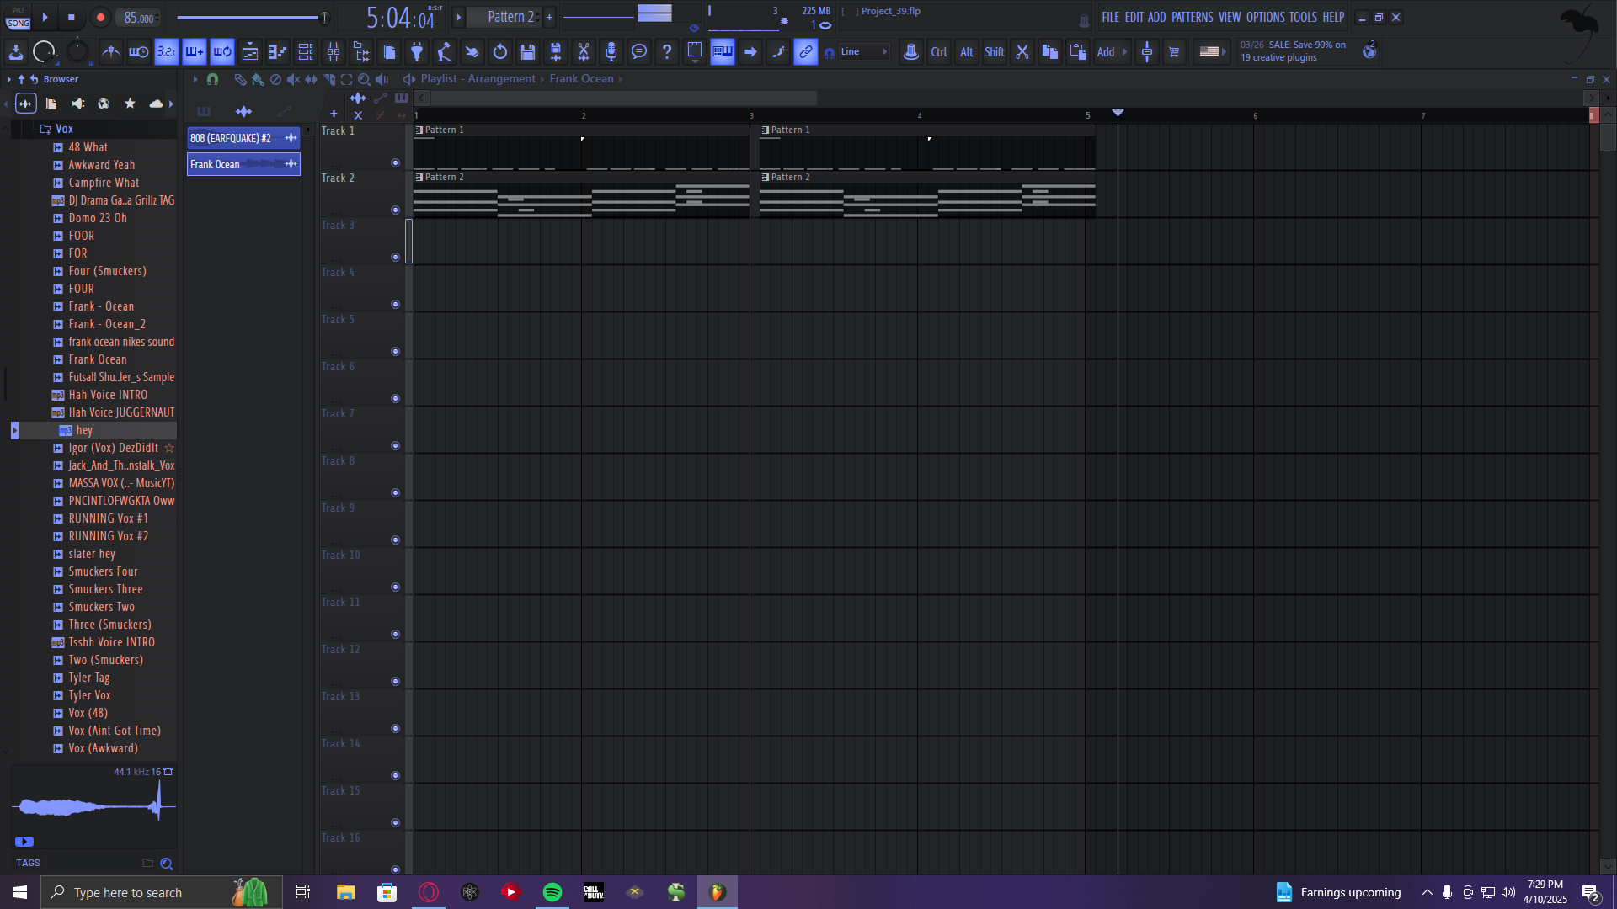The width and height of the screenshot is (1617, 909).
Task: Open the PATTERNS menu
Action: pos(1192,17)
